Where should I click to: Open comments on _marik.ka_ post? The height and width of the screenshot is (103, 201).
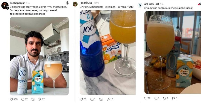pos(92,99)
